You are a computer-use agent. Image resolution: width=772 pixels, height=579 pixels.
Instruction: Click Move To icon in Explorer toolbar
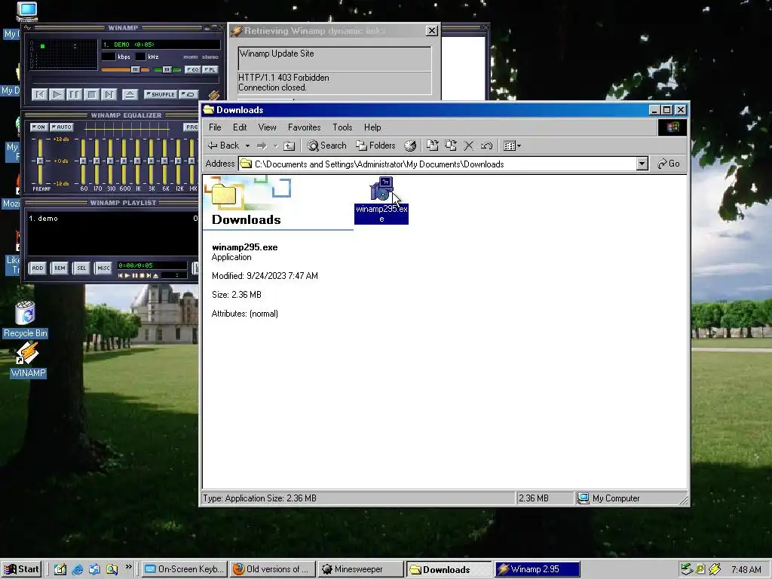pyautogui.click(x=432, y=146)
